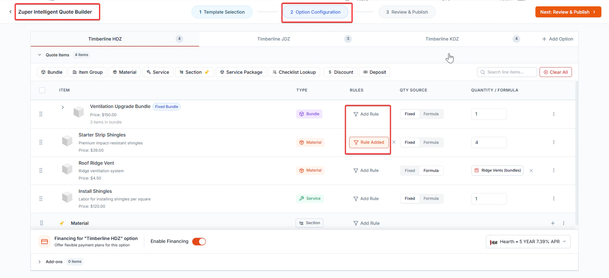
Task: Add a Material line item
Action: [125, 72]
